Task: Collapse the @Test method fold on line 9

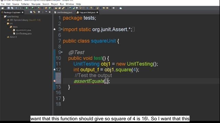Action: pos(62,52)
